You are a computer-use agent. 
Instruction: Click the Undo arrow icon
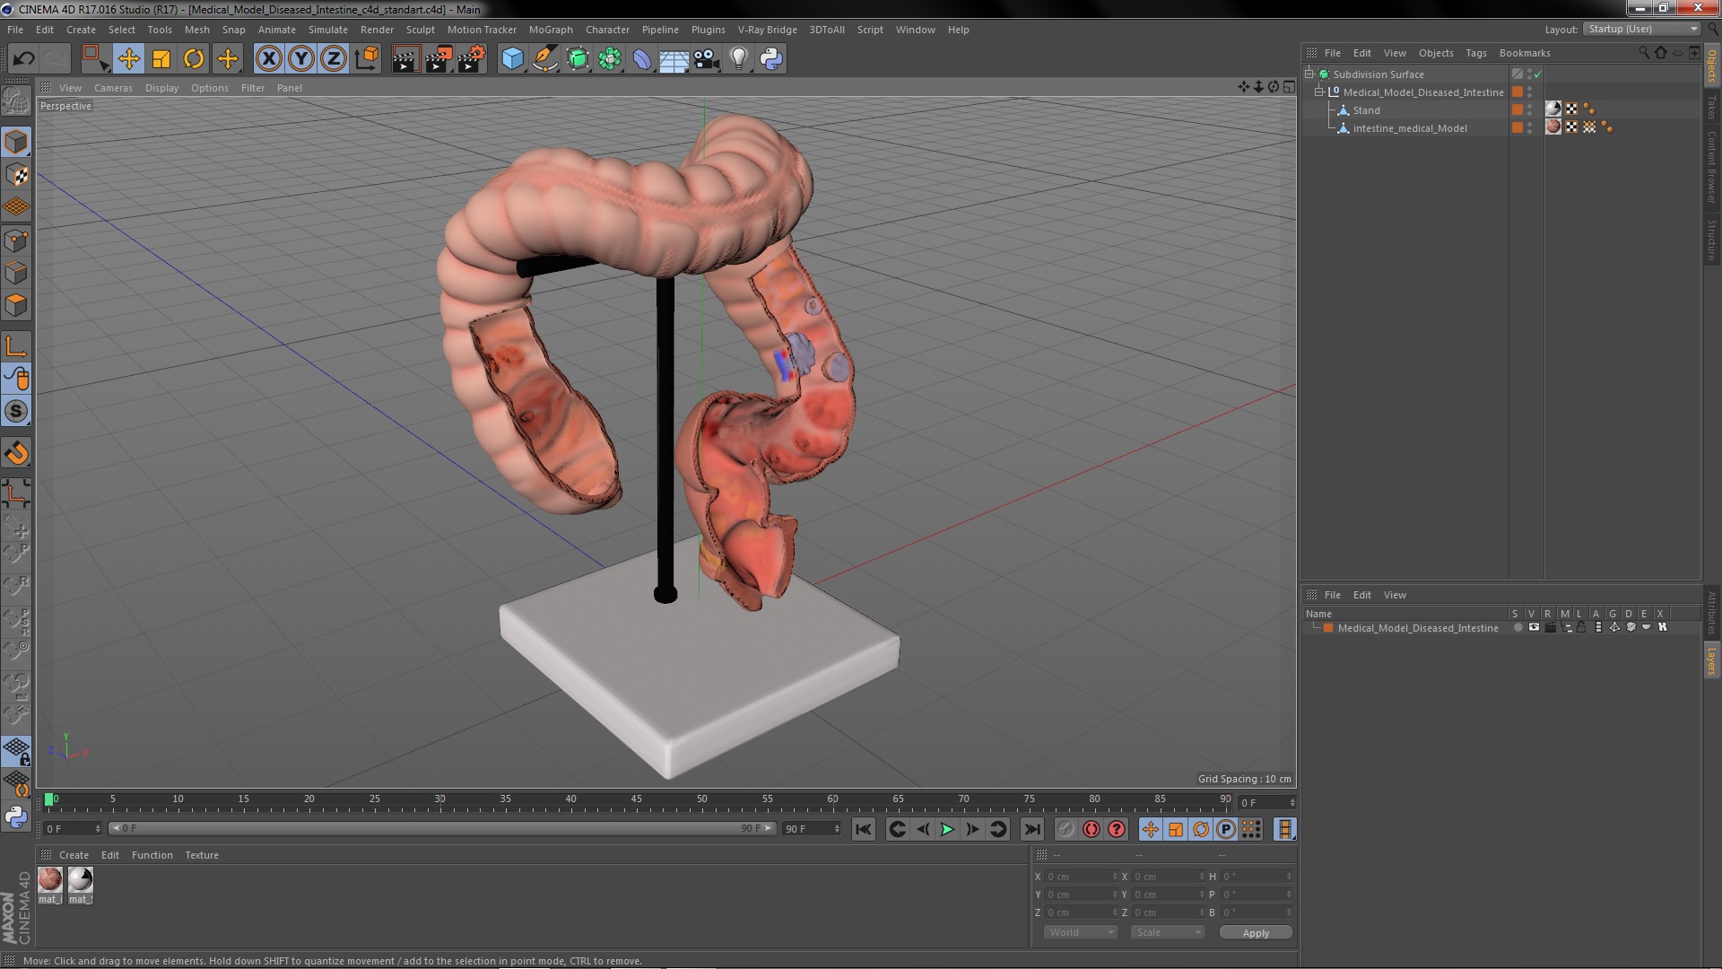pos(23,59)
